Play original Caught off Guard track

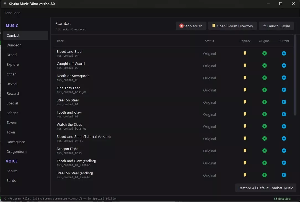coord(264,65)
